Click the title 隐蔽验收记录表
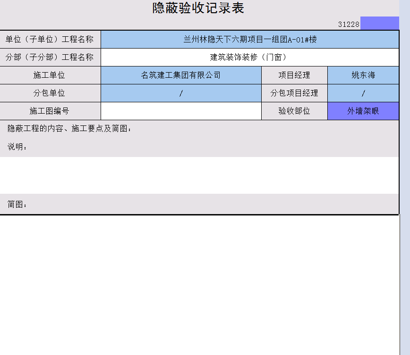The height and width of the screenshot is (355, 410). tap(198, 8)
